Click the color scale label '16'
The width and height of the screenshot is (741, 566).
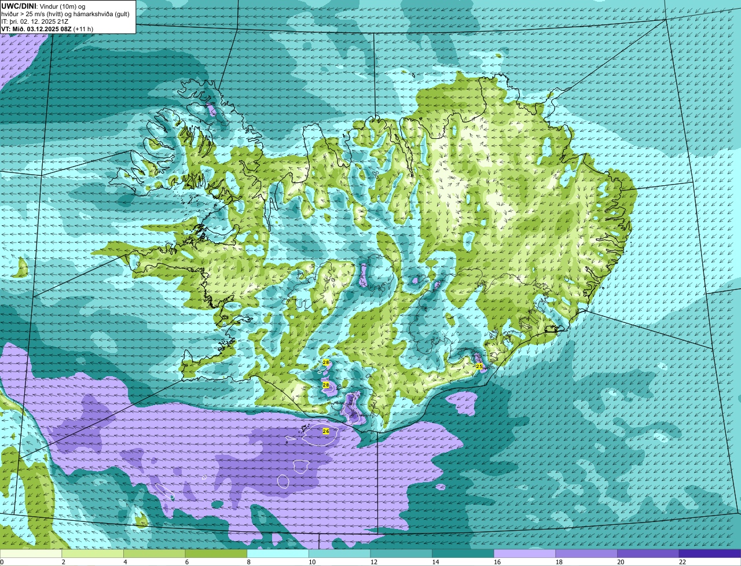tap(497, 562)
